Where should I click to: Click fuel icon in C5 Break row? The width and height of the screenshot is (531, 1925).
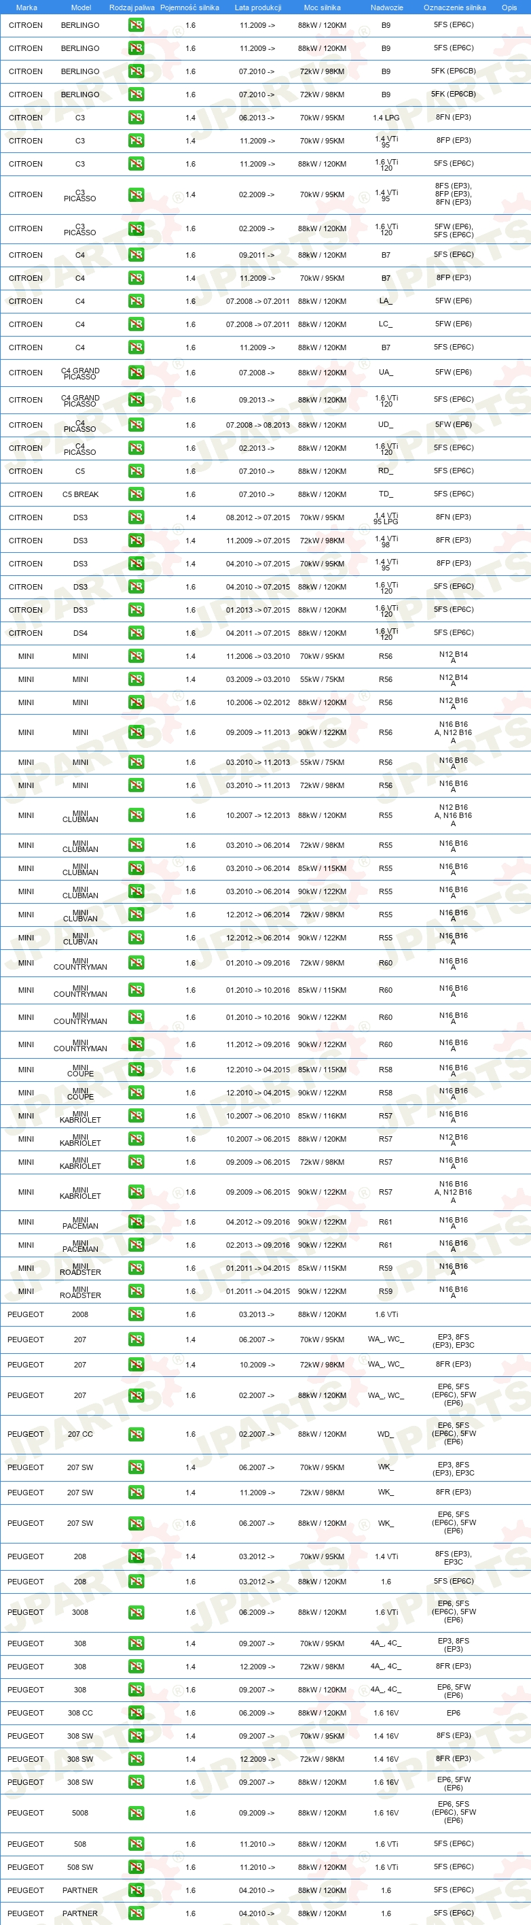point(136,495)
